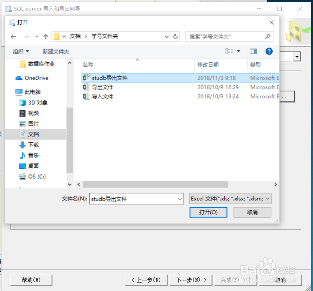This screenshot has height=291, width=313.
Task: Click the 此电脑 computer icon
Action: [x=19, y=92]
